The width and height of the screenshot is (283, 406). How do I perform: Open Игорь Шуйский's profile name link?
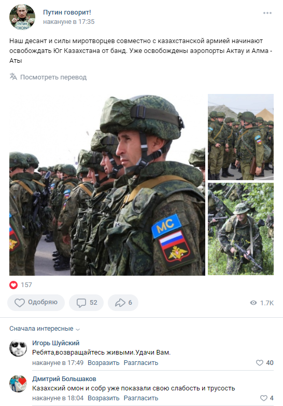pos(56,343)
